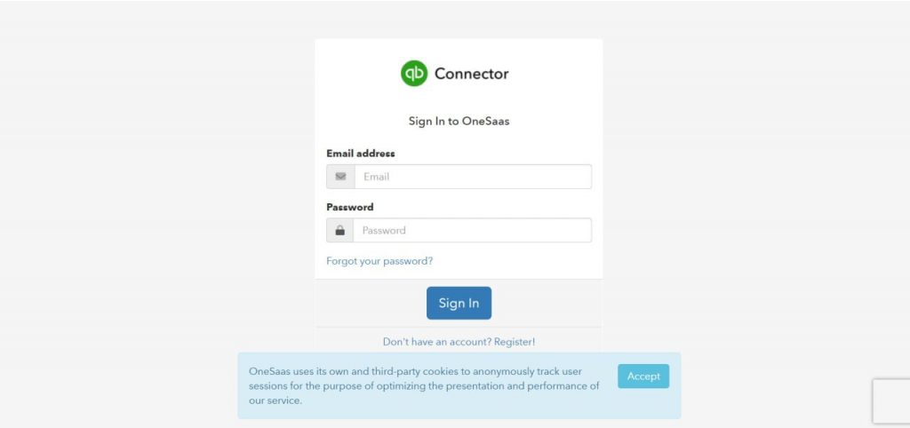Click the green QuickBooks logo icon

click(414, 73)
